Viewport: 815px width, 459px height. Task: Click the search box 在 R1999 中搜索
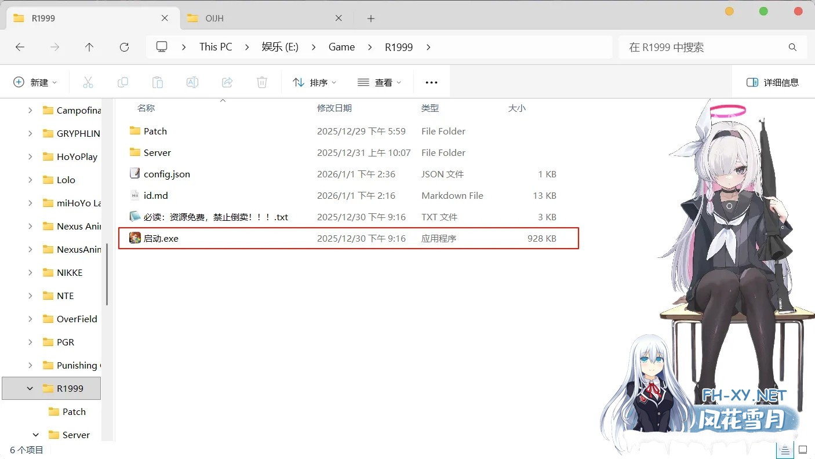click(x=712, y=47)
